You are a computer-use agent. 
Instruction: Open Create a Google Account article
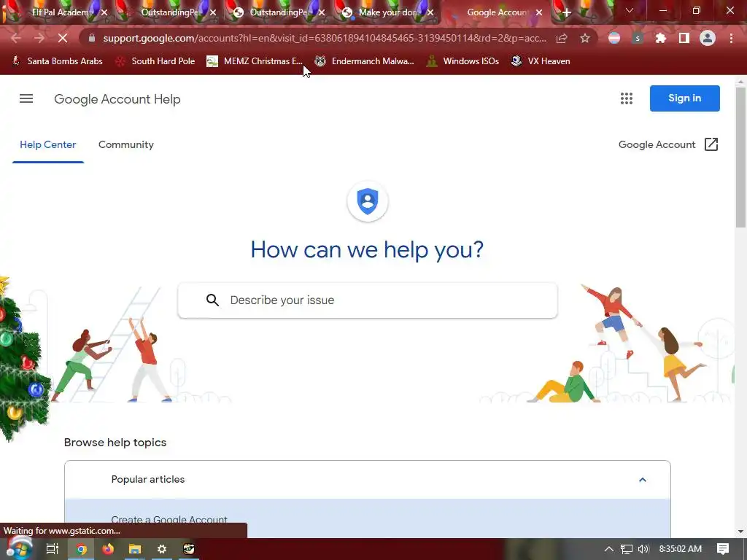click(169, 519)
